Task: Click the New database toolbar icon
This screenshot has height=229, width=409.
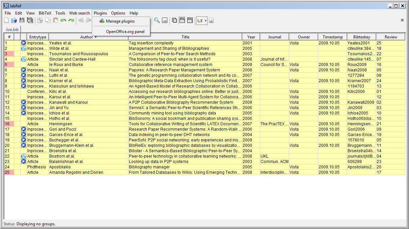Action: pyautogui.click(x=6, y=21)
